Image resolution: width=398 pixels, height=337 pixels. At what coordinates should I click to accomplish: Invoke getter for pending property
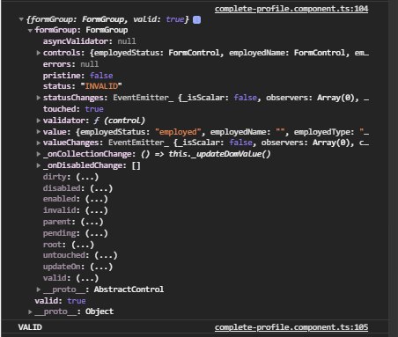[x=97, y=233]
